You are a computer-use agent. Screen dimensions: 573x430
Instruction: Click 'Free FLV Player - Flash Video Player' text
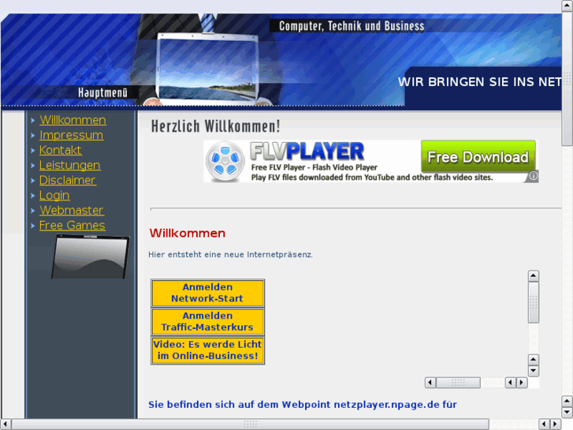314,167
